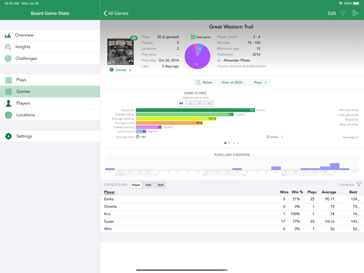Open Settings in sidebar

50,136
